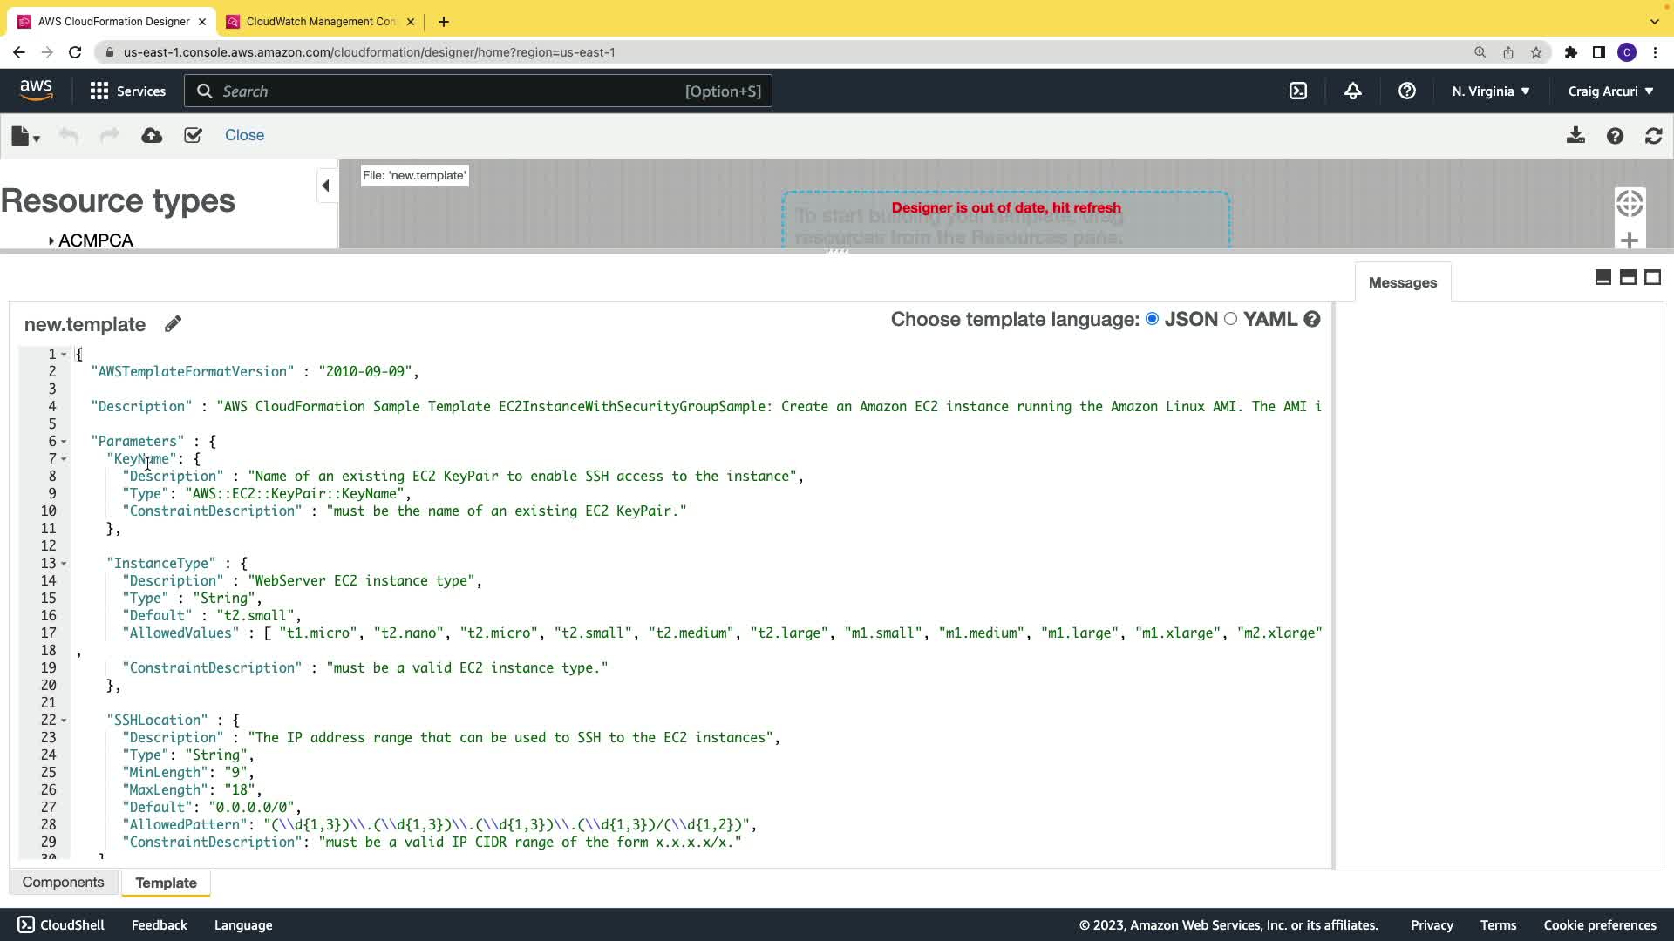Screen dimensions: 1674x941
Task: Validate template with the checkmark icon
Action: coord(193,135)
